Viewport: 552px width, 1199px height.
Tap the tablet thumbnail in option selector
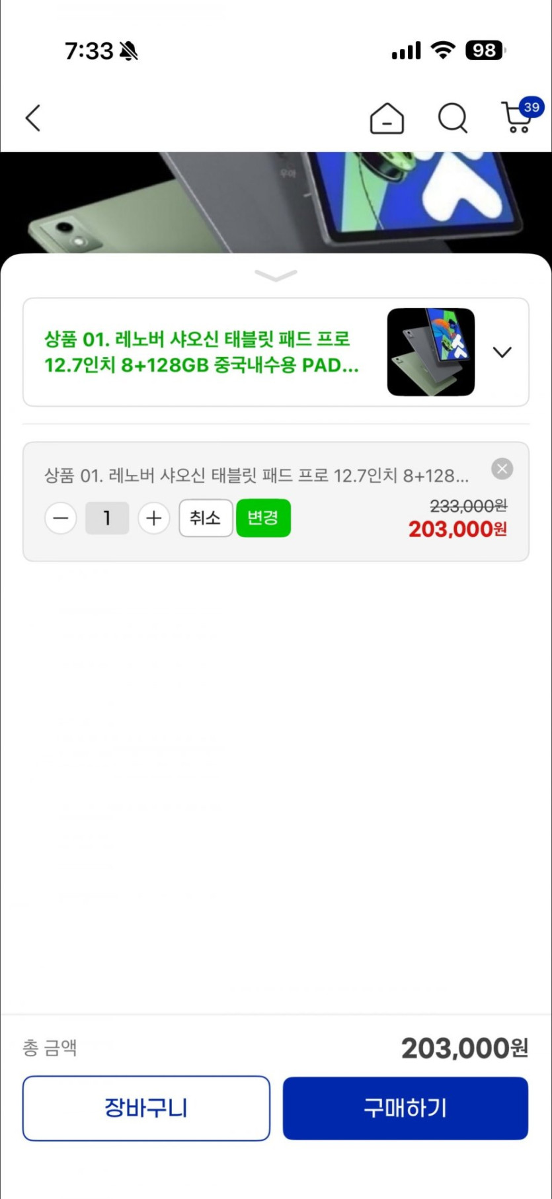(431, 352)
